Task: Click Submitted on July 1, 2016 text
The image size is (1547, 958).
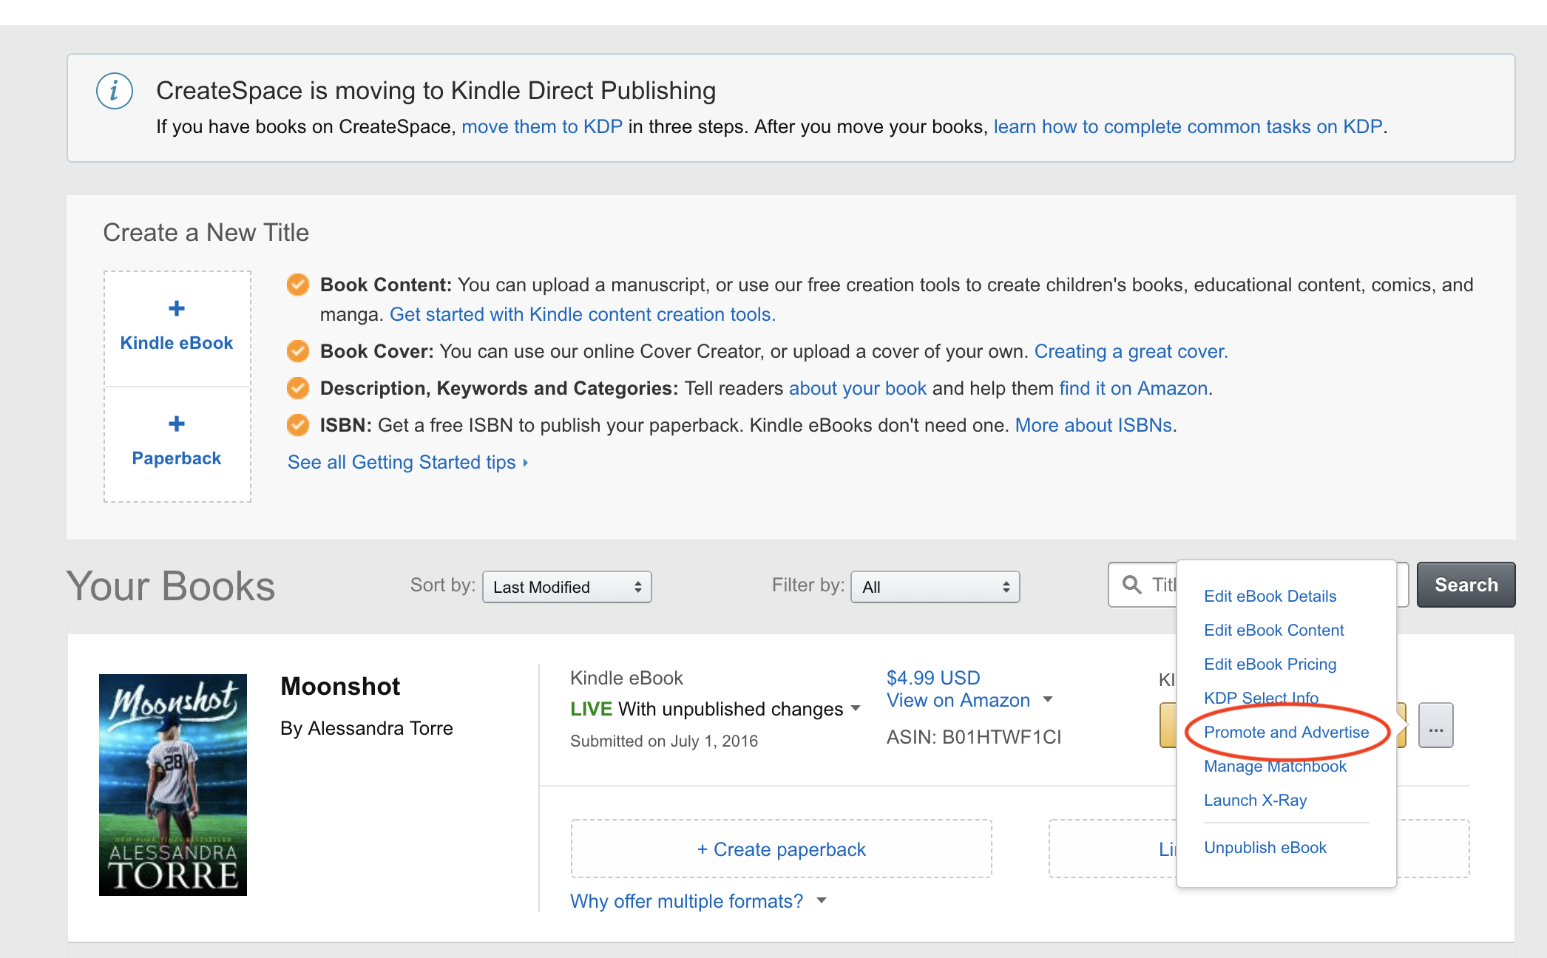Action: 664,741
